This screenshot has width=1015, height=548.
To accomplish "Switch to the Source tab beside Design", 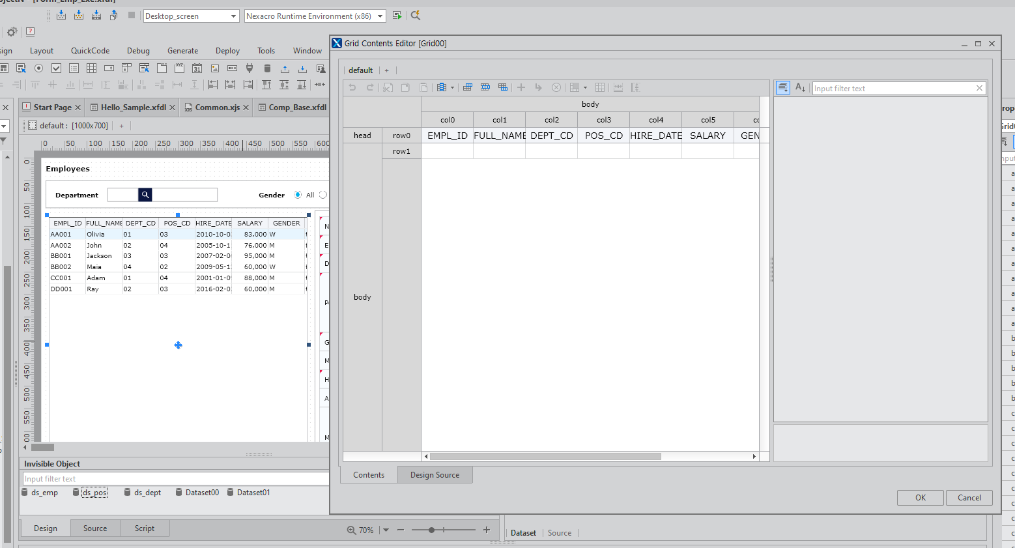I will click(95, 528).
